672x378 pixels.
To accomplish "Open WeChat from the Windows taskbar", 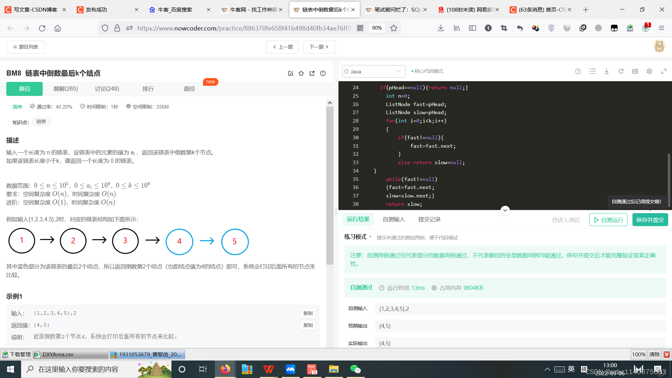I will point(355,369).
